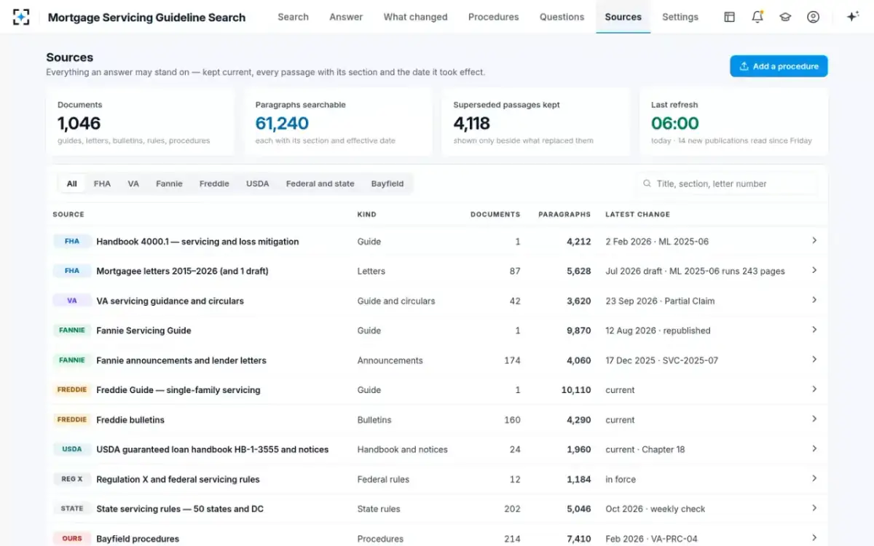This screenshot has width=874, height=546.
Task: Click Add a procedure button
Action: click(779, 66)
